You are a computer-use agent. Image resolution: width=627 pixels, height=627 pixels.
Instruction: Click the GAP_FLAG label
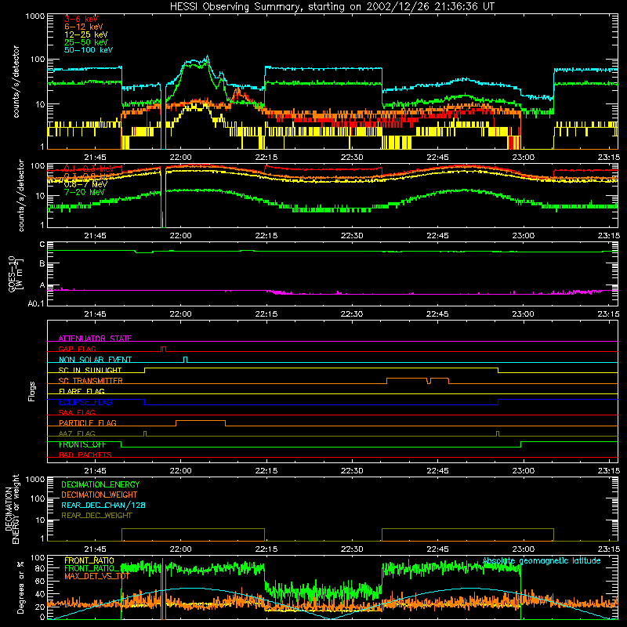coord(77,349)
